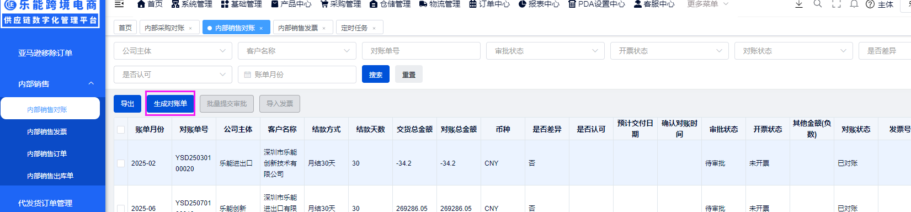Check the row checkbox for 2025-06 bill
Viewport: 911px width, 212px height.
pos(121,208)
